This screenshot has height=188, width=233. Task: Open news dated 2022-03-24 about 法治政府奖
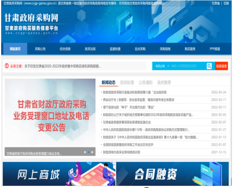pyautogui.click(x=135, y=92)
